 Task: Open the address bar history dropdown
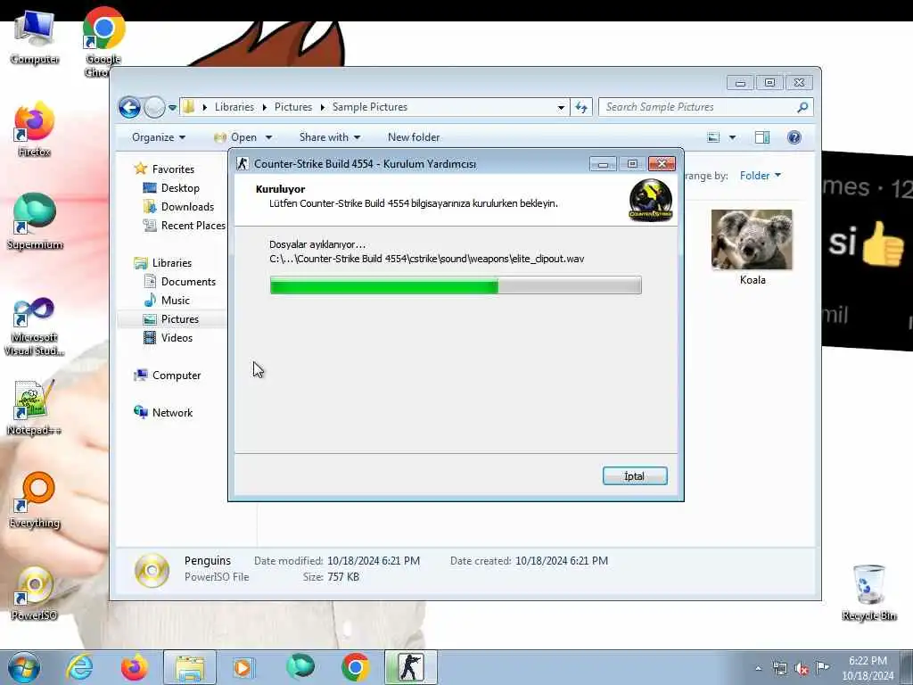click(561, 108)
